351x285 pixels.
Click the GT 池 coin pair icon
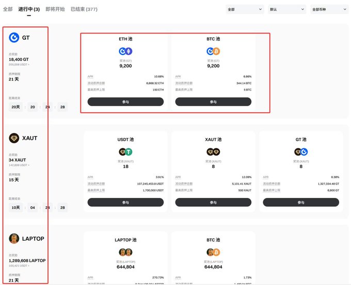coord(301,152)
